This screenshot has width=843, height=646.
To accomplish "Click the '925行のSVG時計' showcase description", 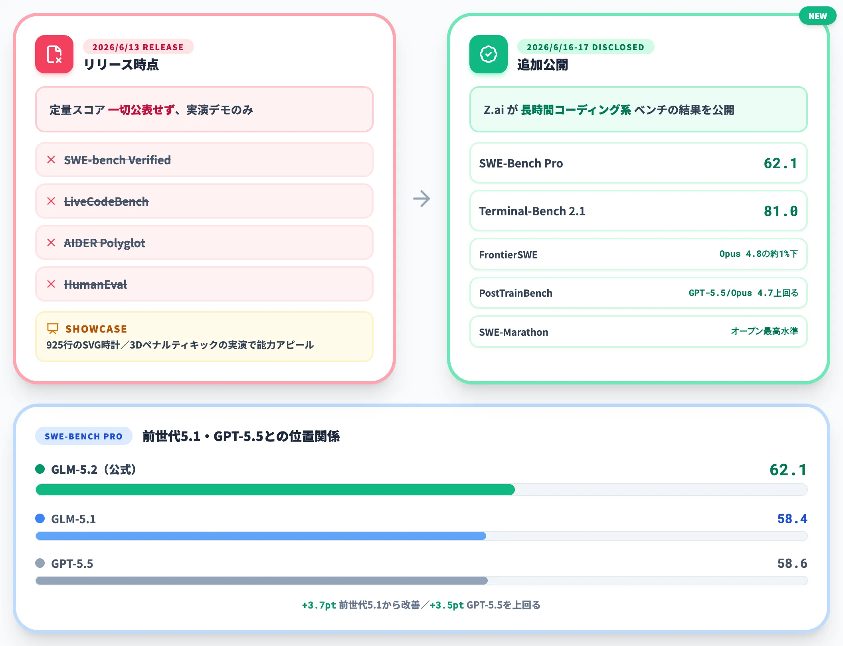I will tap(180, 345).
